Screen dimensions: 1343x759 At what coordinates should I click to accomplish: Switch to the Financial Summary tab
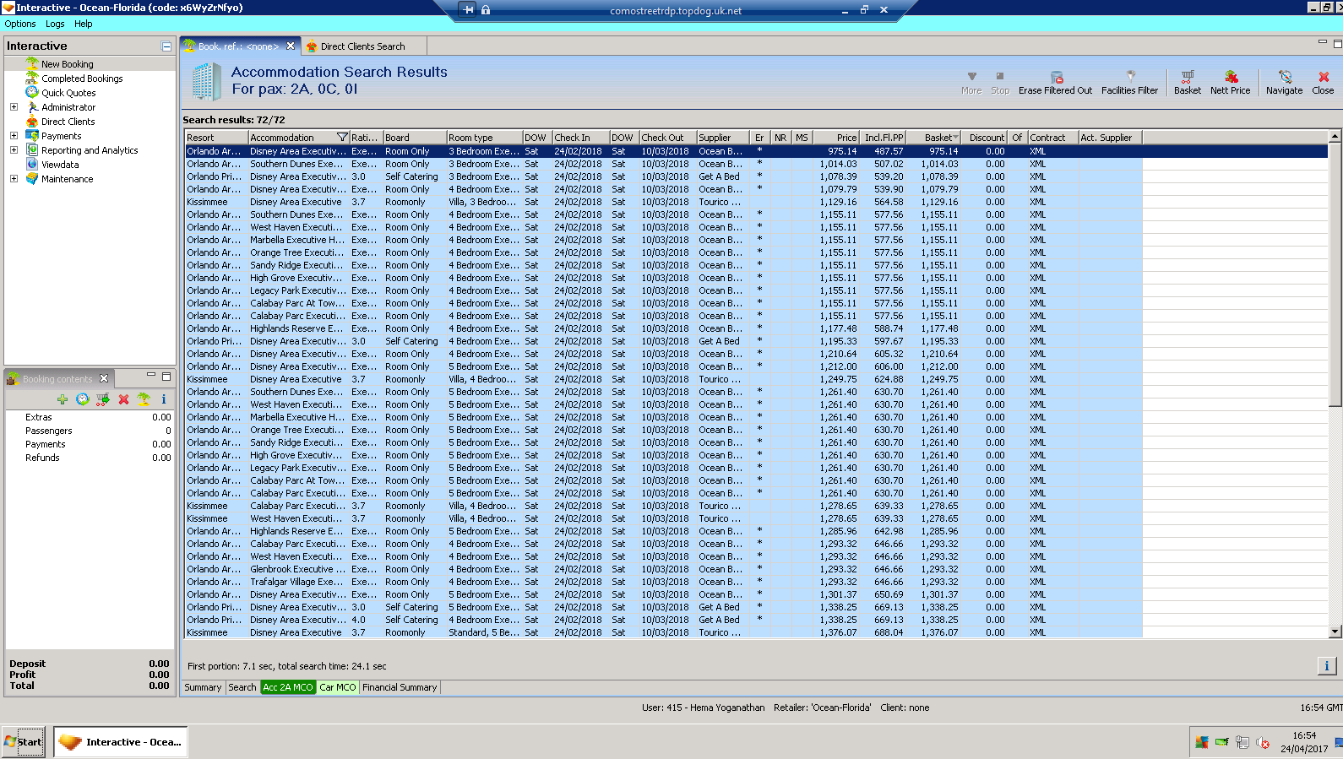point(400,687)
